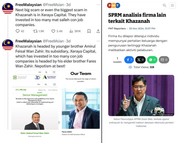The height and width of the screenshot is (143, 179).
Task: Enlarge the Fares Zahir team photo
Action: coord(81,108)
